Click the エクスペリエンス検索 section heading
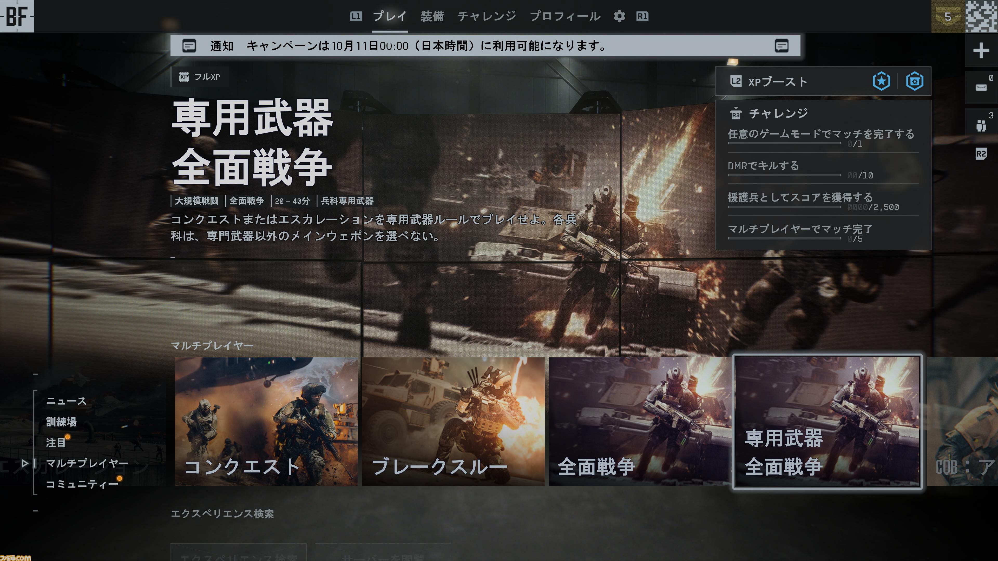This screenshot has height=561, width=998. pos(222,514)
